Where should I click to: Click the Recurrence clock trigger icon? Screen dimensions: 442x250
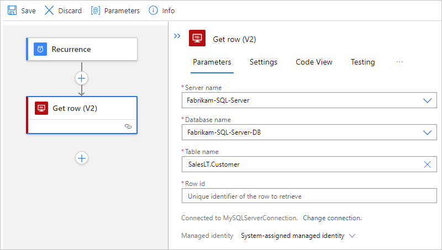40,49
